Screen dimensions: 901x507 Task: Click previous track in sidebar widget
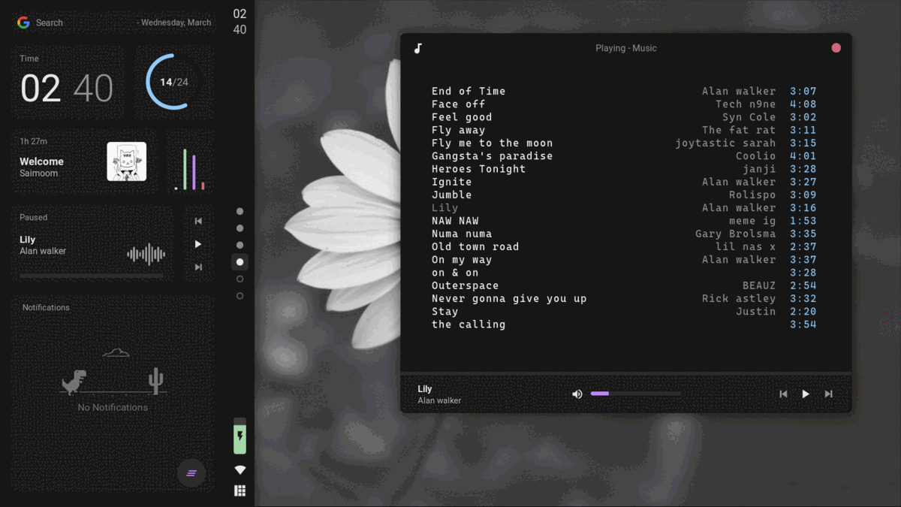point(198,221)
